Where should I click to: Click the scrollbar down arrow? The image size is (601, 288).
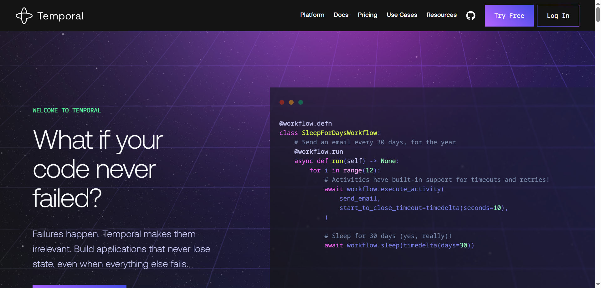tap(598, 285)
